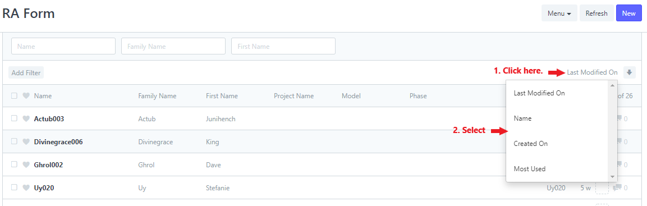647x206 pixels.
Task: Click the Family Name filter field
Action: coord(173,46)
